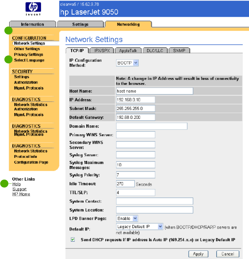Click the Support link

pyautogui.click(x=20, y=189)
